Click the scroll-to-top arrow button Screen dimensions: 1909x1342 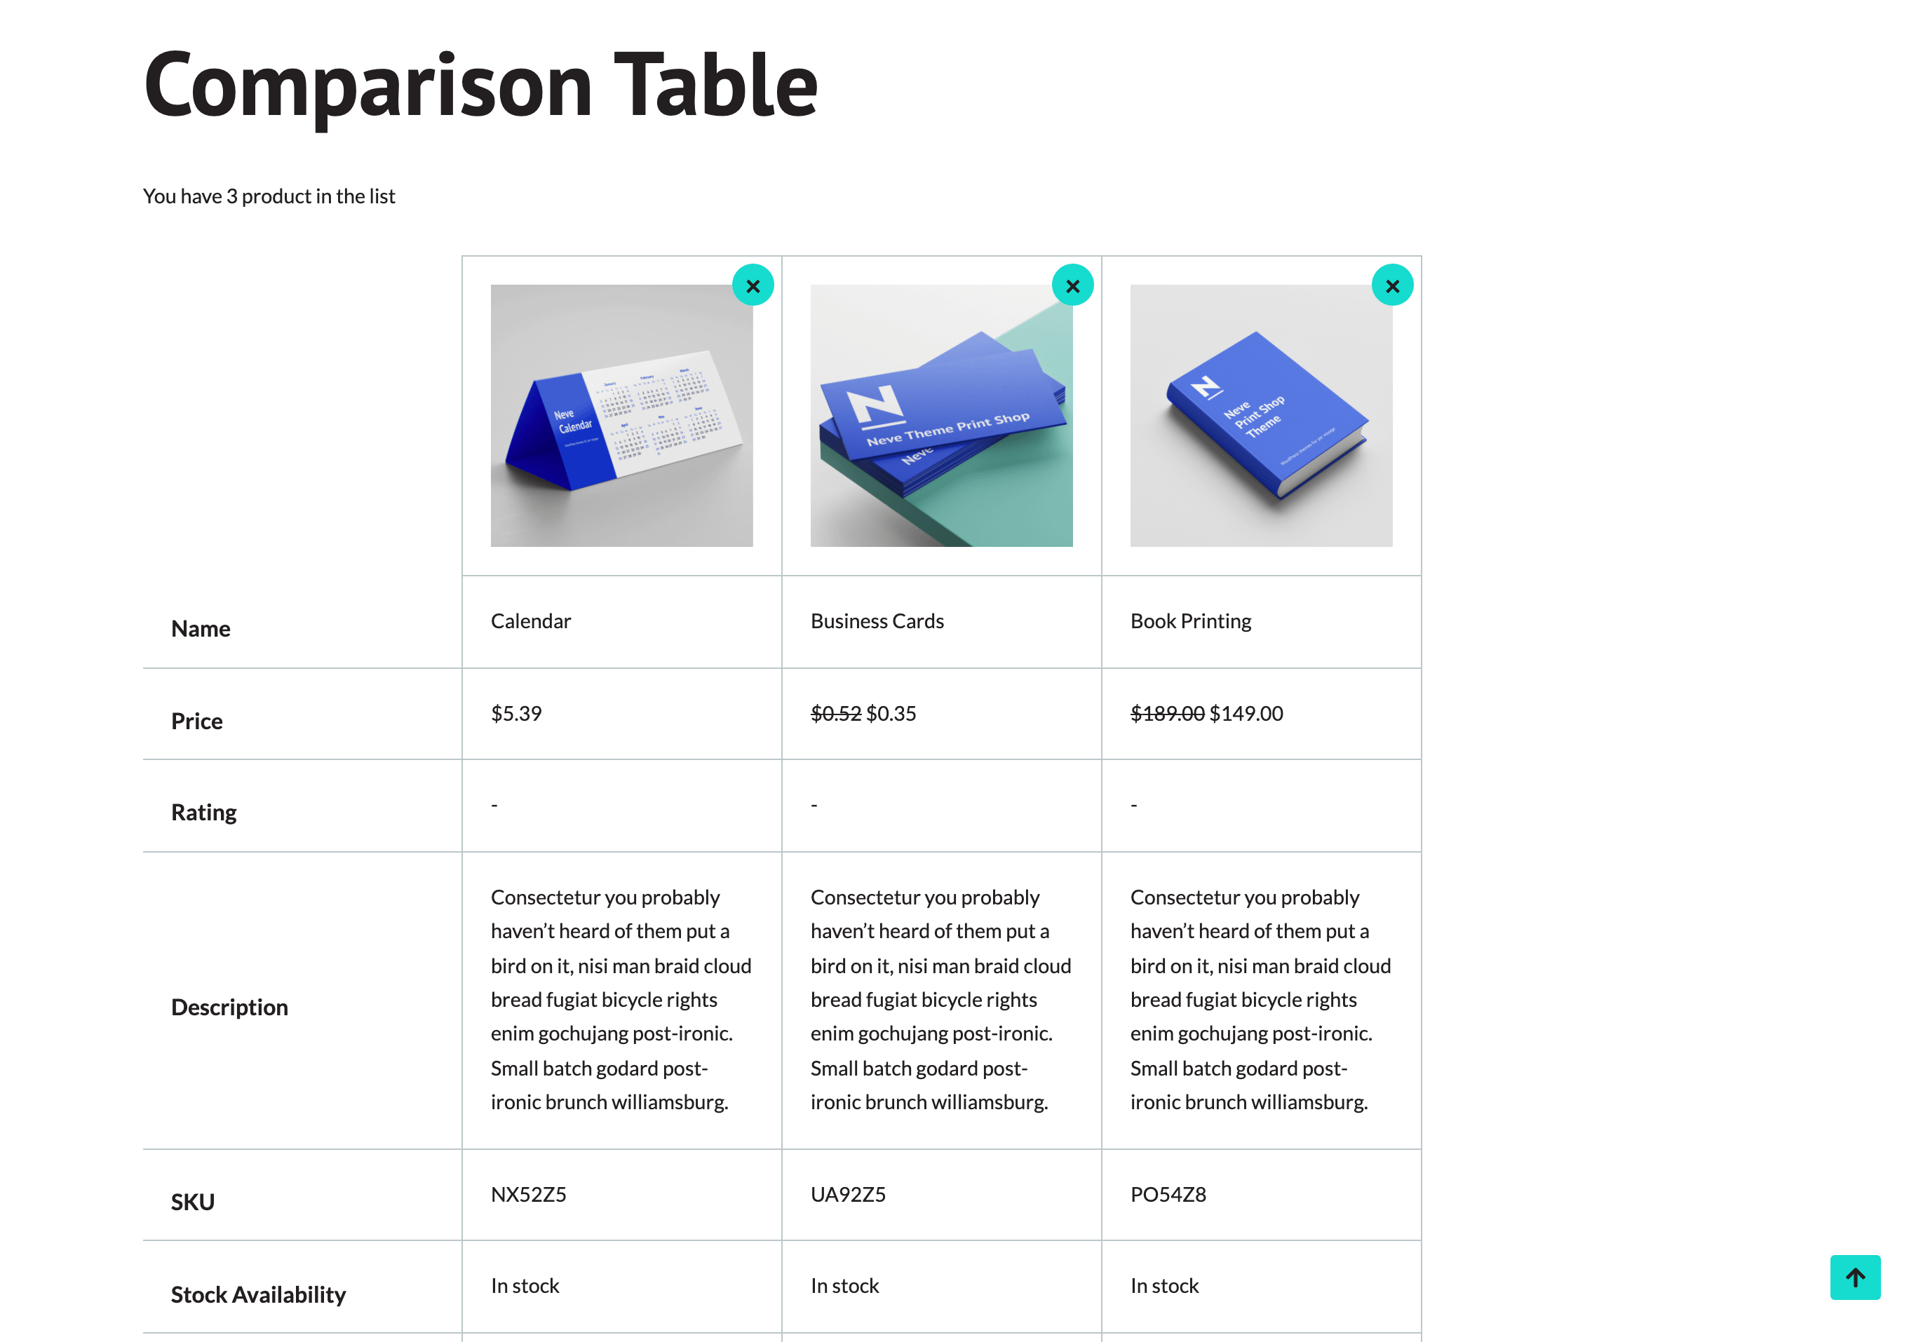click(x=1854, y=1276)
